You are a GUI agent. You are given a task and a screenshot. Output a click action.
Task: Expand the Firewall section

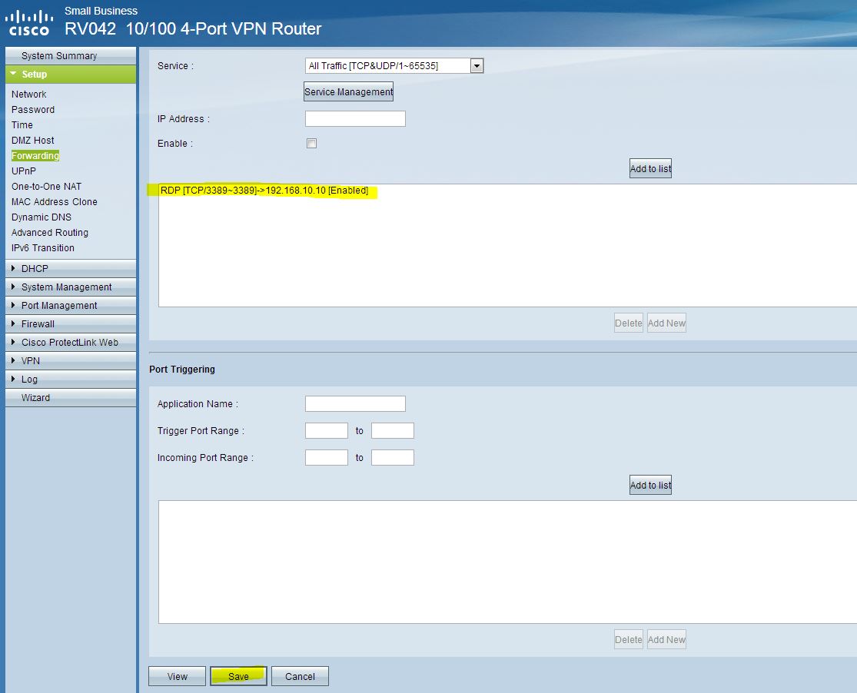tap(71, 323)
